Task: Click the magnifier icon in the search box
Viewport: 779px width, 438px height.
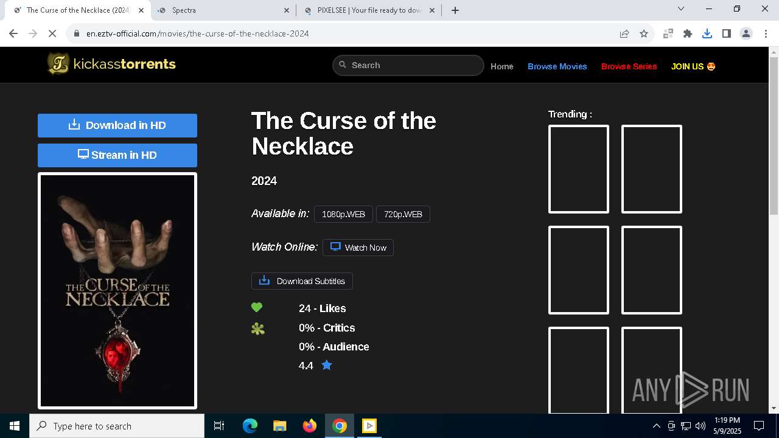Action: (x=343, y=64)
